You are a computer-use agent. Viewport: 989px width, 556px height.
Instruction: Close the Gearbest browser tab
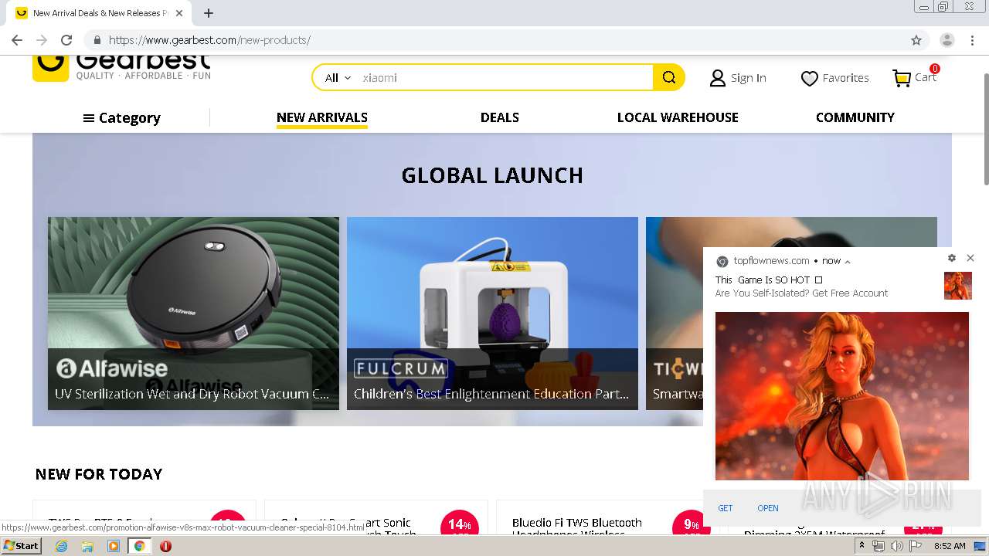179,13
